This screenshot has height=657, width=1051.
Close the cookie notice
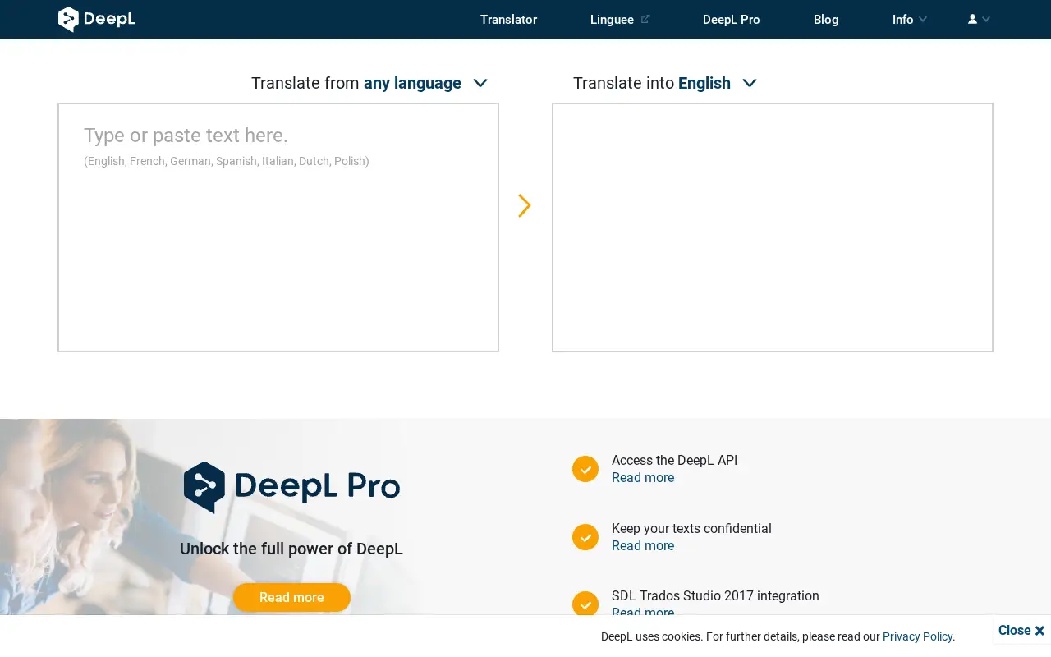pyautogui.click(x=1021, y=631)
